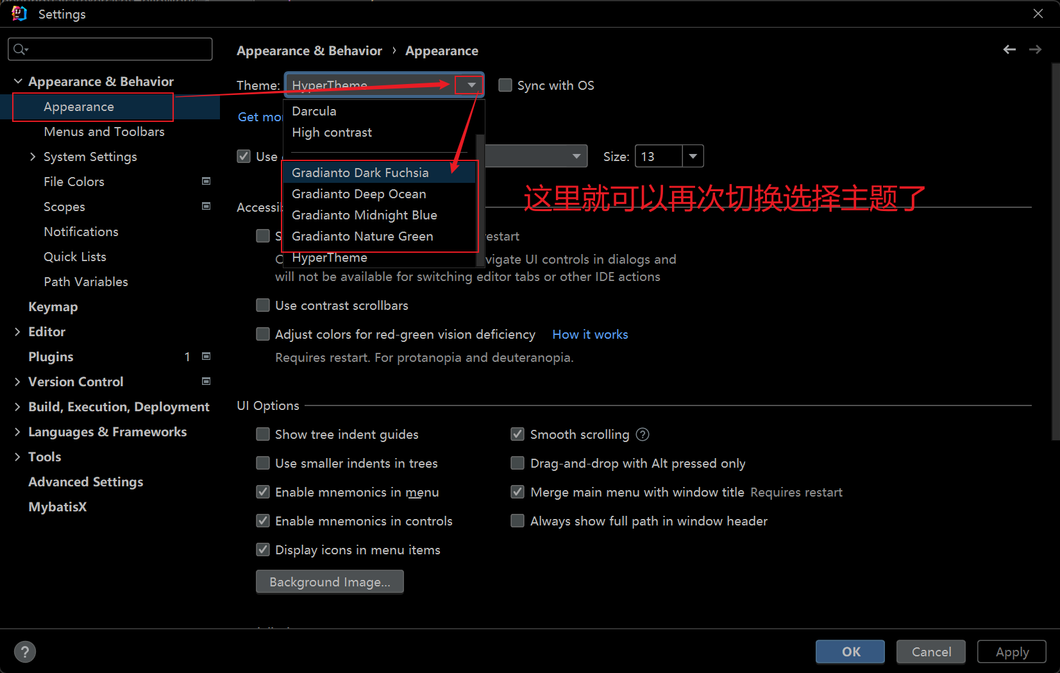Click the IntelliJ logo in title bar
The image size is (1060, 673).
(19, 13)
